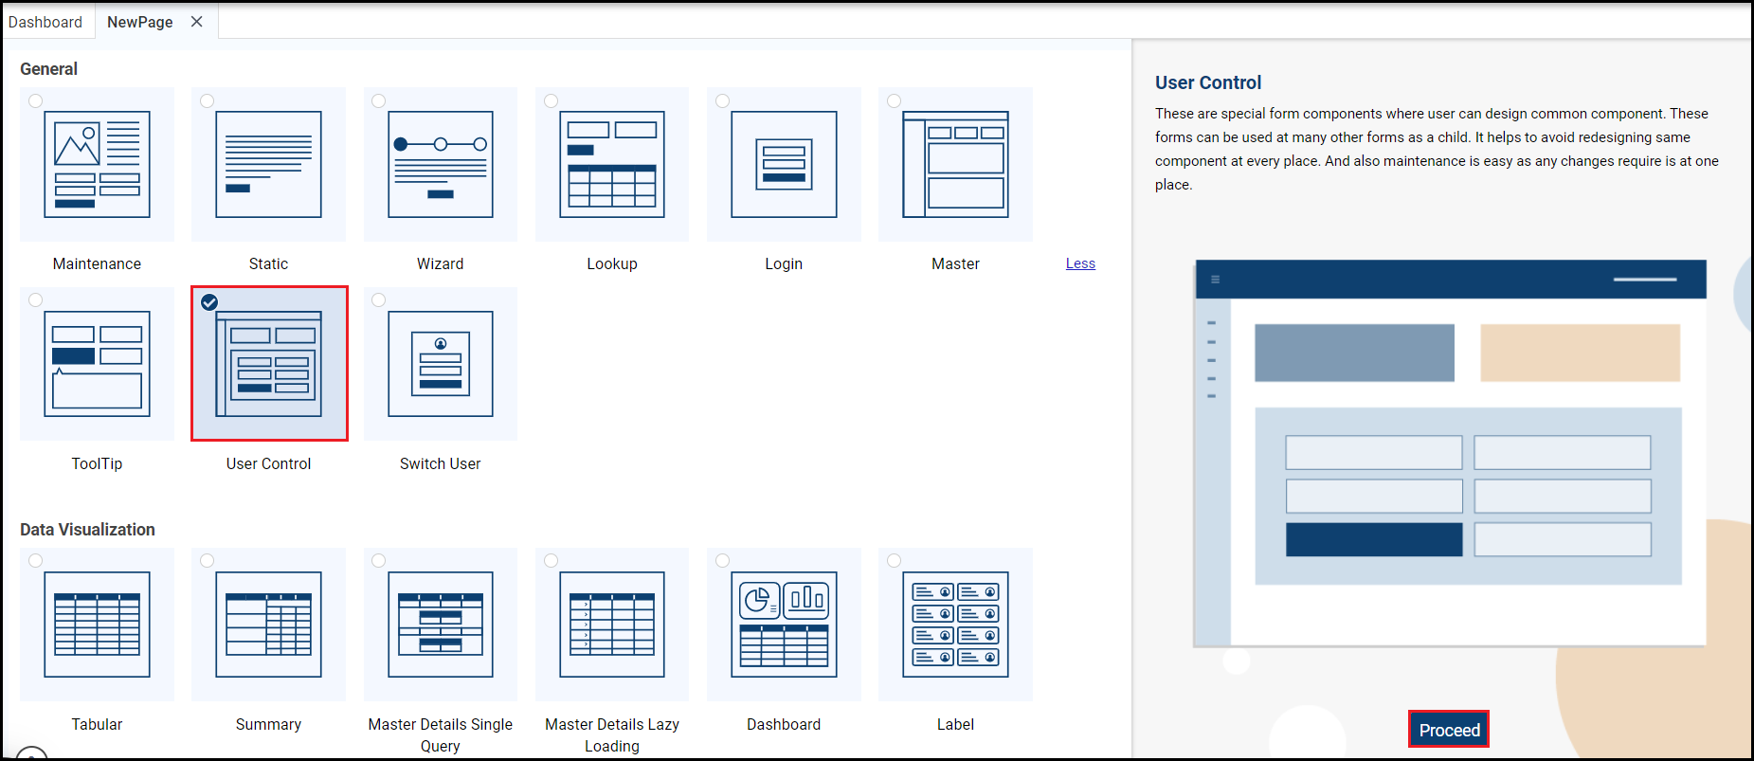Toggle the Label radio button
The width and height of the screenshot is (1754, 761).
[895, 561]
